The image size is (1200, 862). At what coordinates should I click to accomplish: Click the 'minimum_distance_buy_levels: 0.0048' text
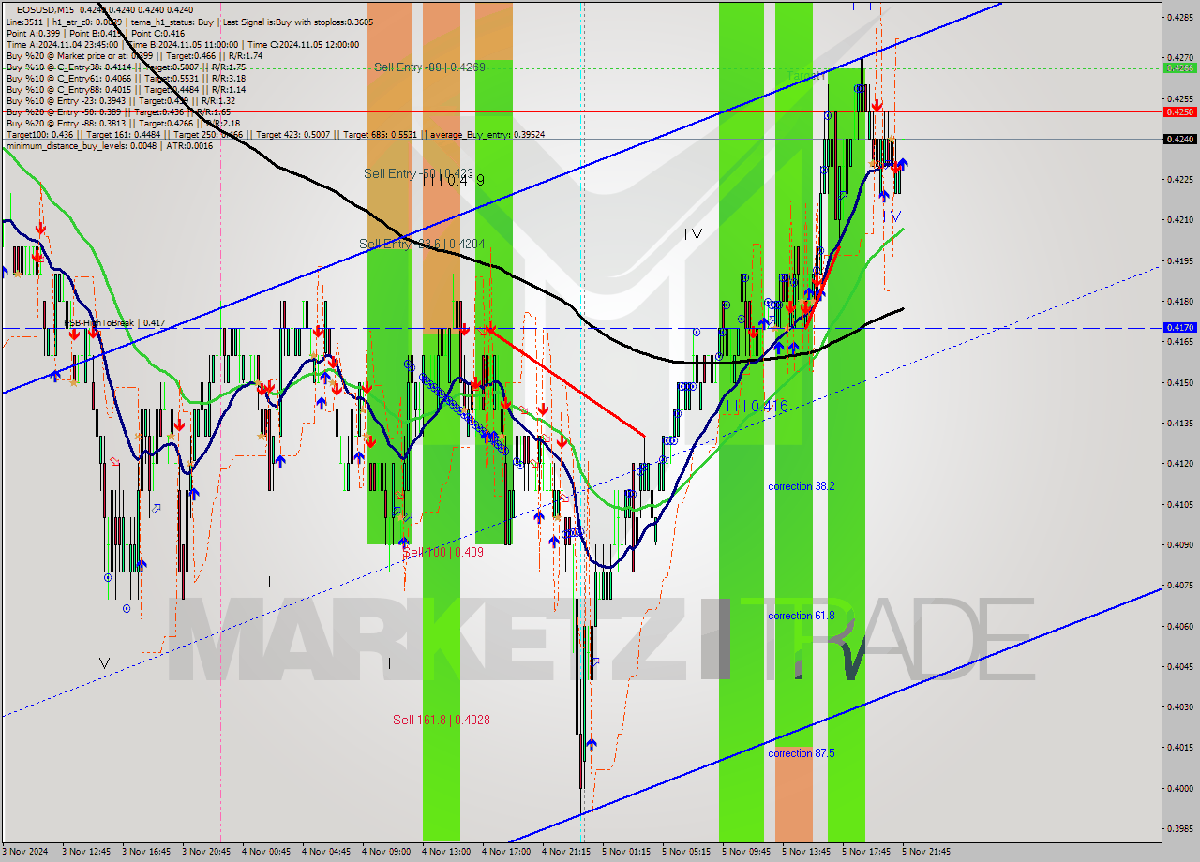pyautogui.click(x=83, y=145)
